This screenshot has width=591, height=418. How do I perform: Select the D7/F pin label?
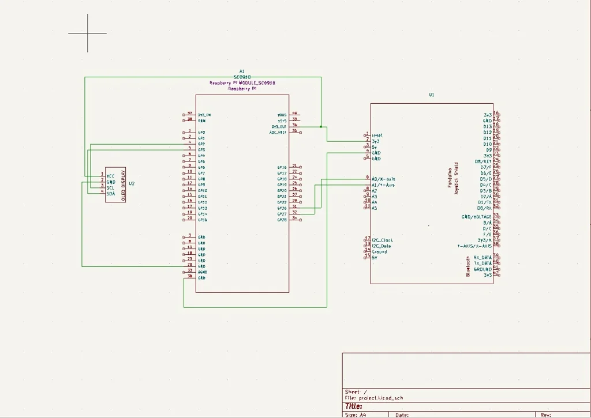tap(486, 168)
